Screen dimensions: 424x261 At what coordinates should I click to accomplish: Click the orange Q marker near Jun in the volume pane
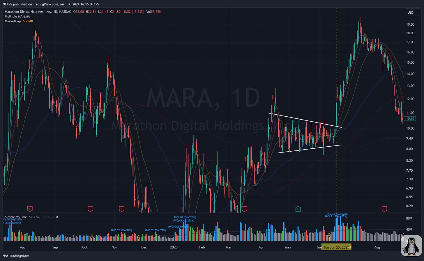coord(329,235)
